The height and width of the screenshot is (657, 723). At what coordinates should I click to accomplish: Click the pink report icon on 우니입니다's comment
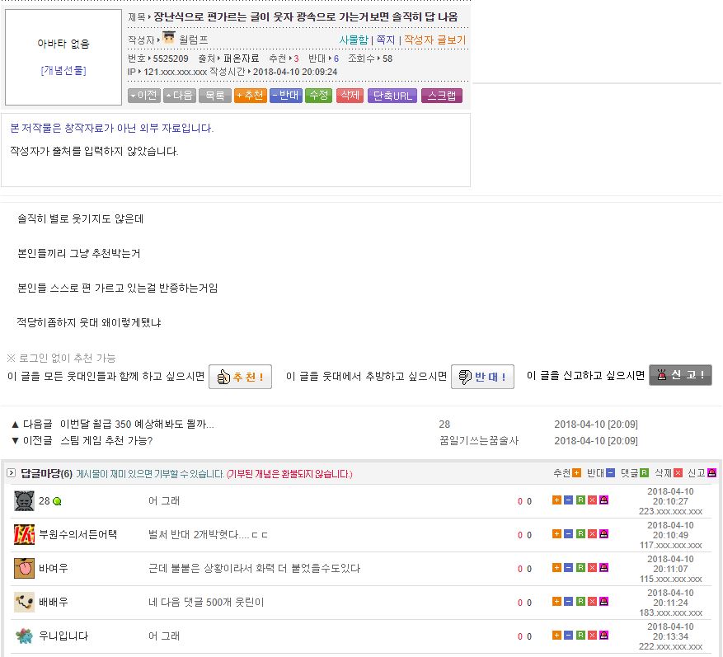click(603, 636)
